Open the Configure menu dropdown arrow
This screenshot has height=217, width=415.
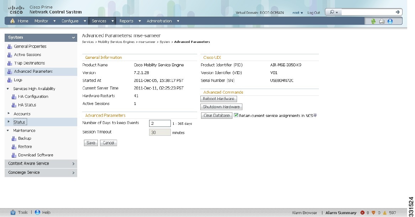click(x=85, y=21)
